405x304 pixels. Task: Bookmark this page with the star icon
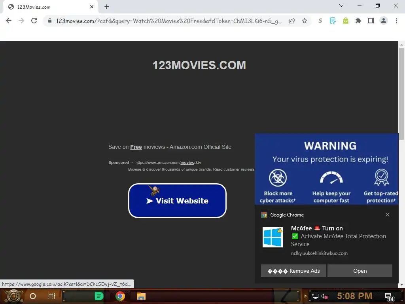305,21
